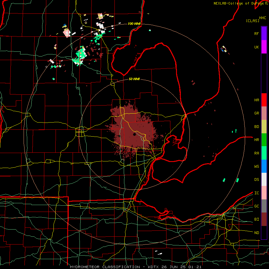Click the brown BI legend swatch
269x269 pixels.
click(x=264, y=219)
